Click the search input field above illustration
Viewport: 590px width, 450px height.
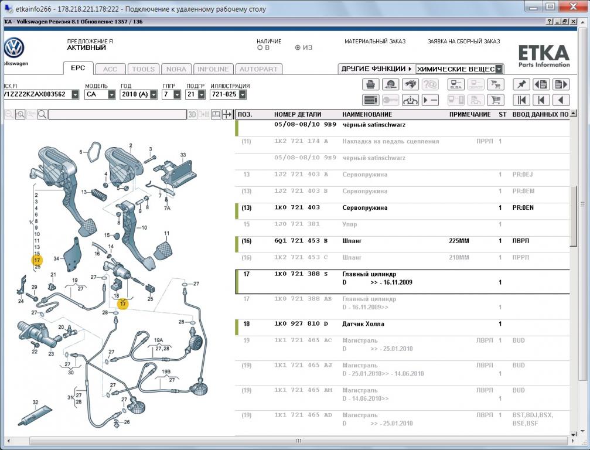(117, 114)
